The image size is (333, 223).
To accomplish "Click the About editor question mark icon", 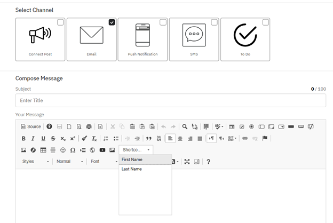I will (208, 162).
